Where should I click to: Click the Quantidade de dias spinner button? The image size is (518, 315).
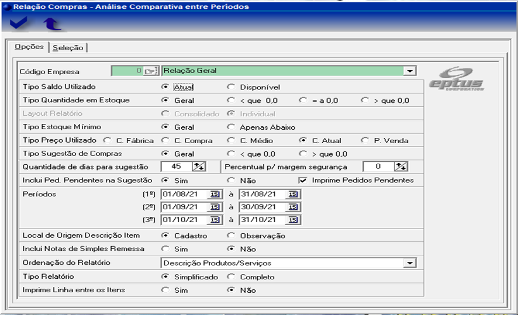pyautogui.click(x=199, y=167)
